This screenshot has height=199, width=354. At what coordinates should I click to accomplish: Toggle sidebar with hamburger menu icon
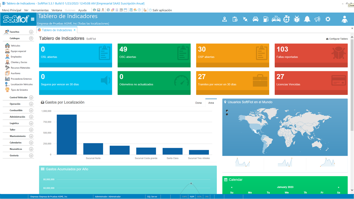[x=33, y=19]
